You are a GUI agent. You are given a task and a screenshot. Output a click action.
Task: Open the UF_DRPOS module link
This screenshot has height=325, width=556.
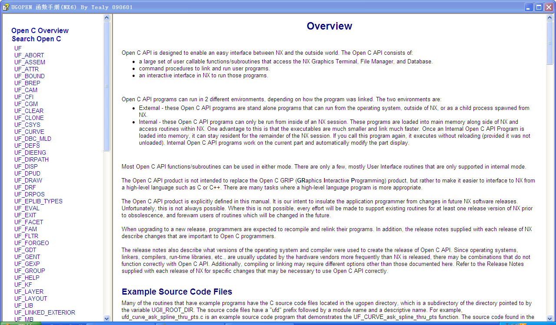tap(30, 194)
